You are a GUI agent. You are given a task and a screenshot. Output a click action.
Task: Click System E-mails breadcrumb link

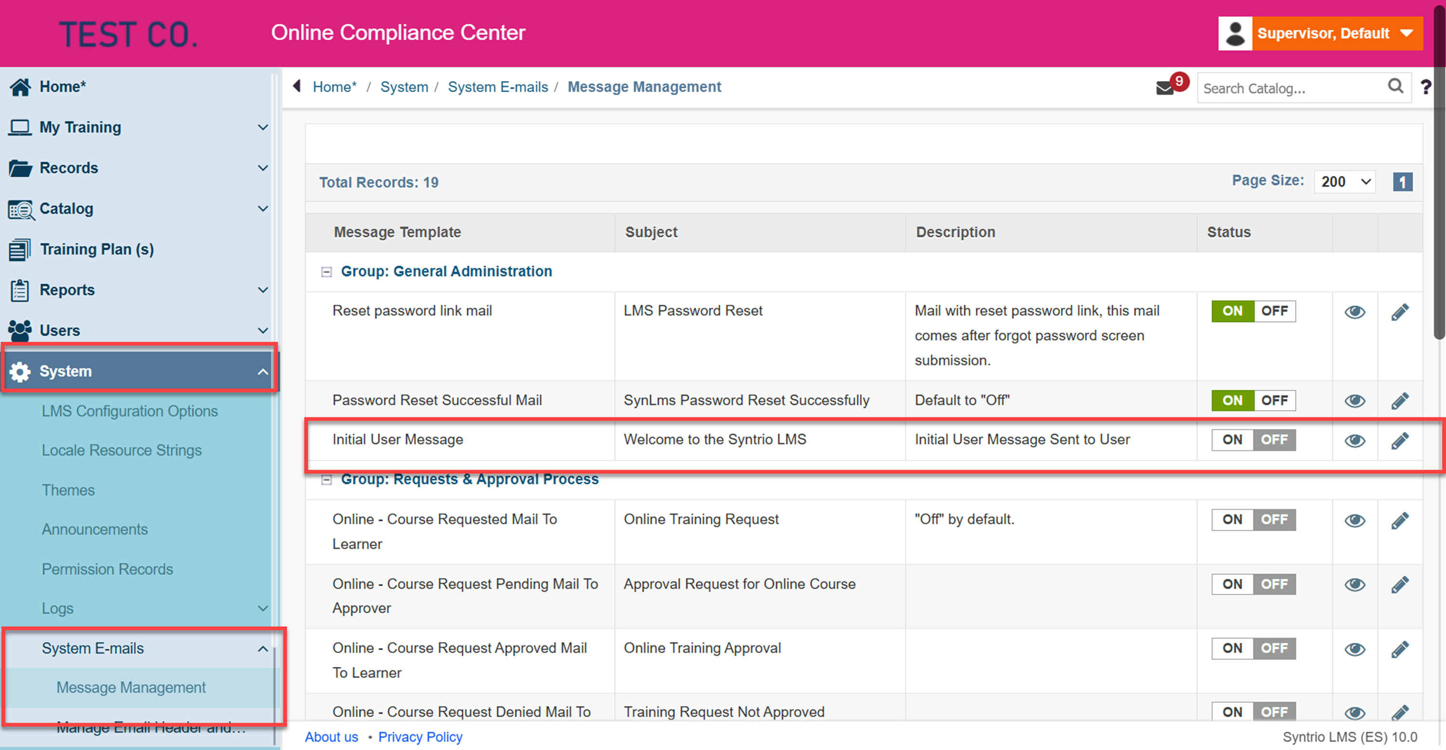click(497, 87)
